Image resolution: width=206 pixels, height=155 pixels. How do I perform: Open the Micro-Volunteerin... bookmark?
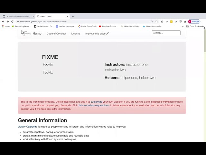153,26
